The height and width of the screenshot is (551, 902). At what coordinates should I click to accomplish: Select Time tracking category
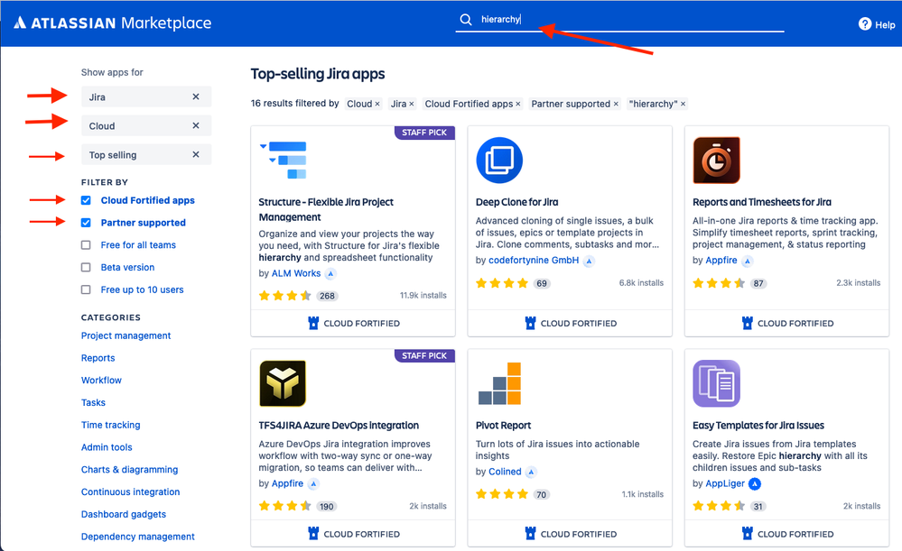(x=110, y=425)
